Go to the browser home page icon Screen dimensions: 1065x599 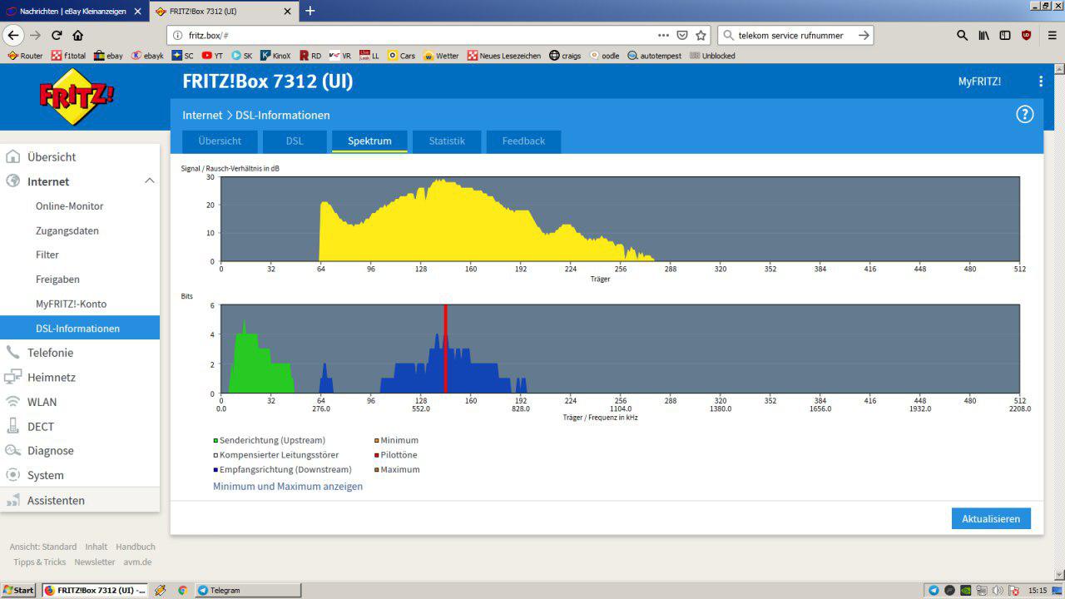(x=77, y=35)
